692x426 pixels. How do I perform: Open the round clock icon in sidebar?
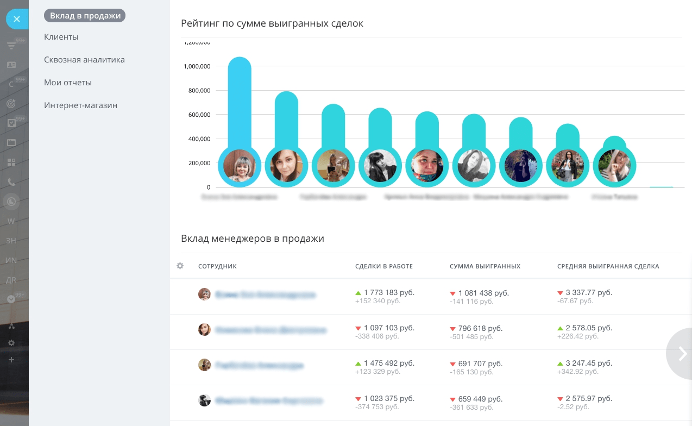tap(11, 202)
